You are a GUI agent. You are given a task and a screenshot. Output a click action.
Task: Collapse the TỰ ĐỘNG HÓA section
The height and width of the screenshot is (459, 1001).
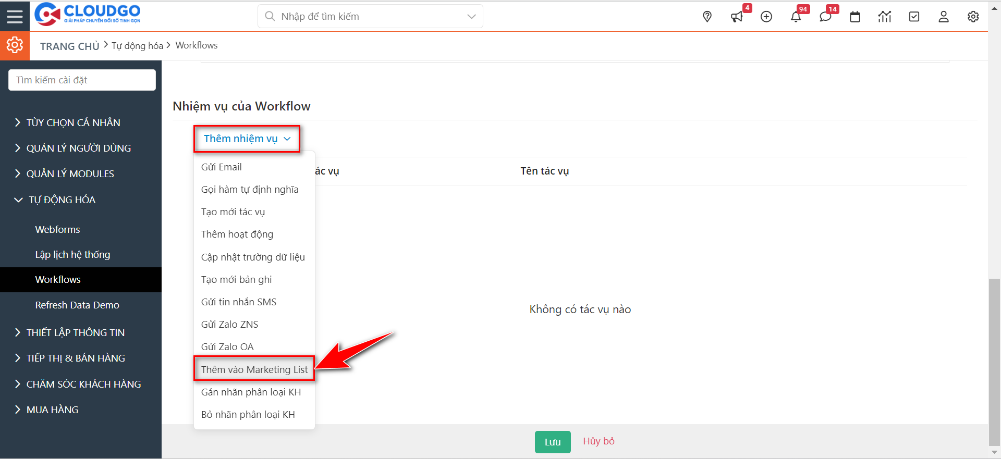(x=62, y=200)
